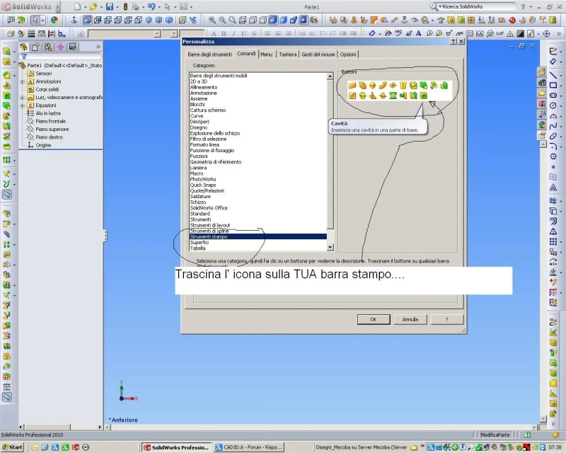Click the Print icon in top toolbar
Image resolution: width=566 pixels, height=453 pixels.
(x=135, y=6)
